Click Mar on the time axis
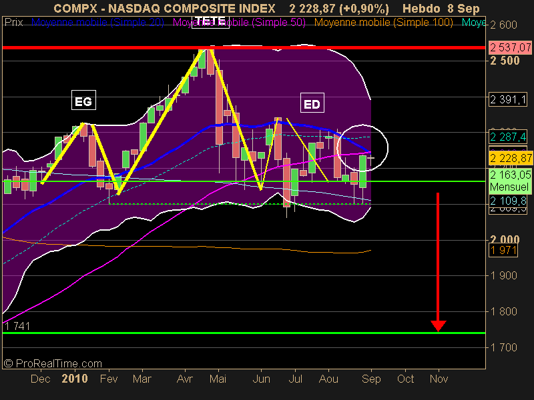This screenshot has width=534, height=400. pyautogui.click(x=142, y=379)
